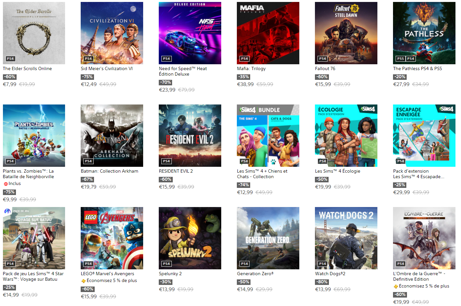Viewport: 461px width, 306px height.
Task: Click PS Plus icon under LEGO Avengers
Action: (x=84, y=281)
